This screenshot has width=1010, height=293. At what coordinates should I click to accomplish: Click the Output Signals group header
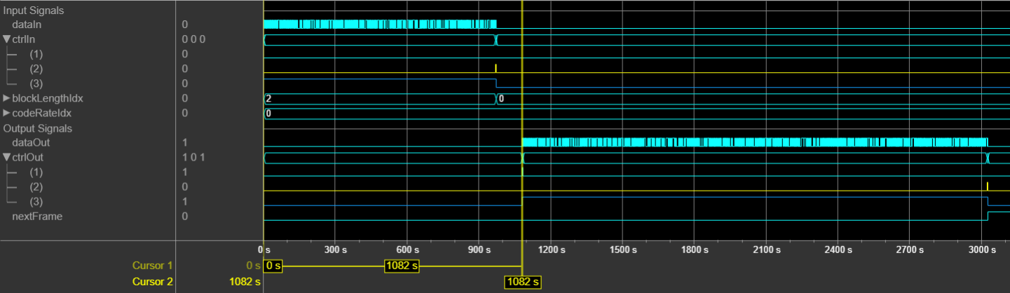pyautogui.click(x=38, y=128)
